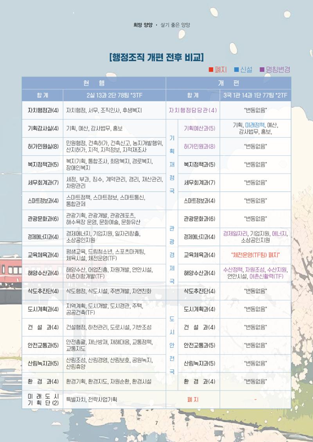
Task: Click the red 폐지 legend square
Action: [211, 70]
